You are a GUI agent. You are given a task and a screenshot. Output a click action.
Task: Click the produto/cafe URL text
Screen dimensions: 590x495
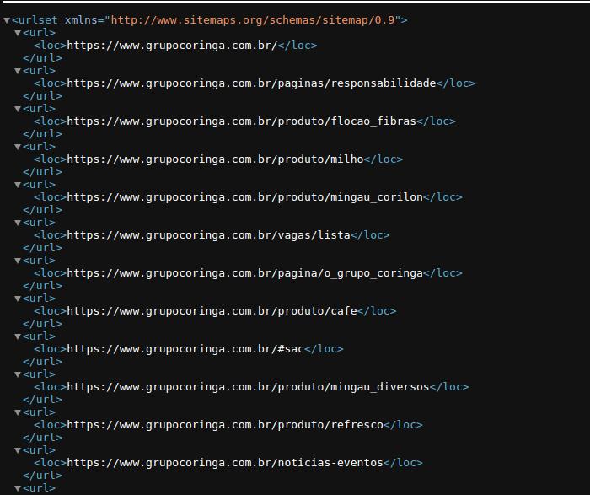212,311
